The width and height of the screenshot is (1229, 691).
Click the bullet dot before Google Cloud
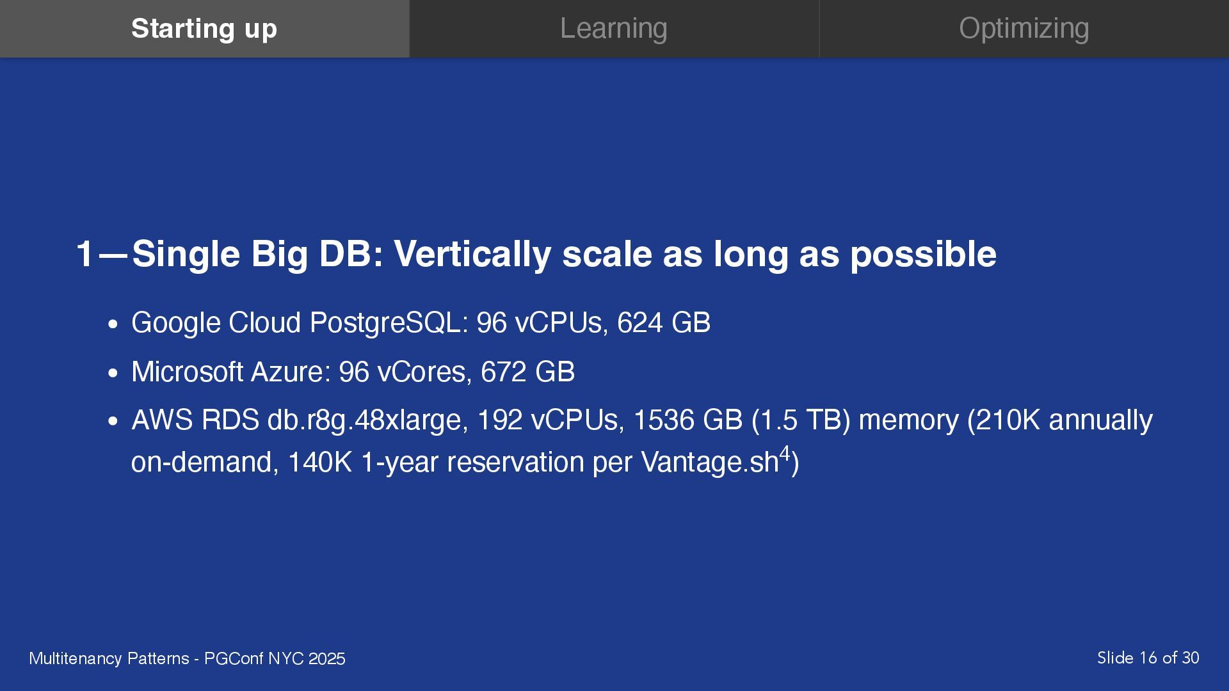tap(113, 324)
